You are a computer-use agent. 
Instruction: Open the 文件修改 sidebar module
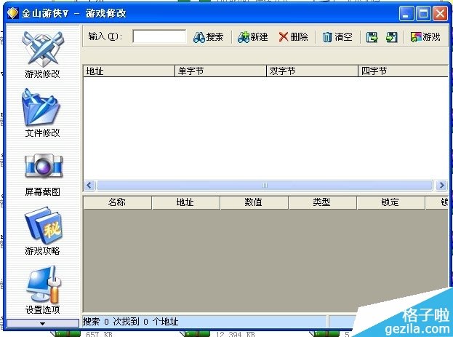(x=42, y=113)
